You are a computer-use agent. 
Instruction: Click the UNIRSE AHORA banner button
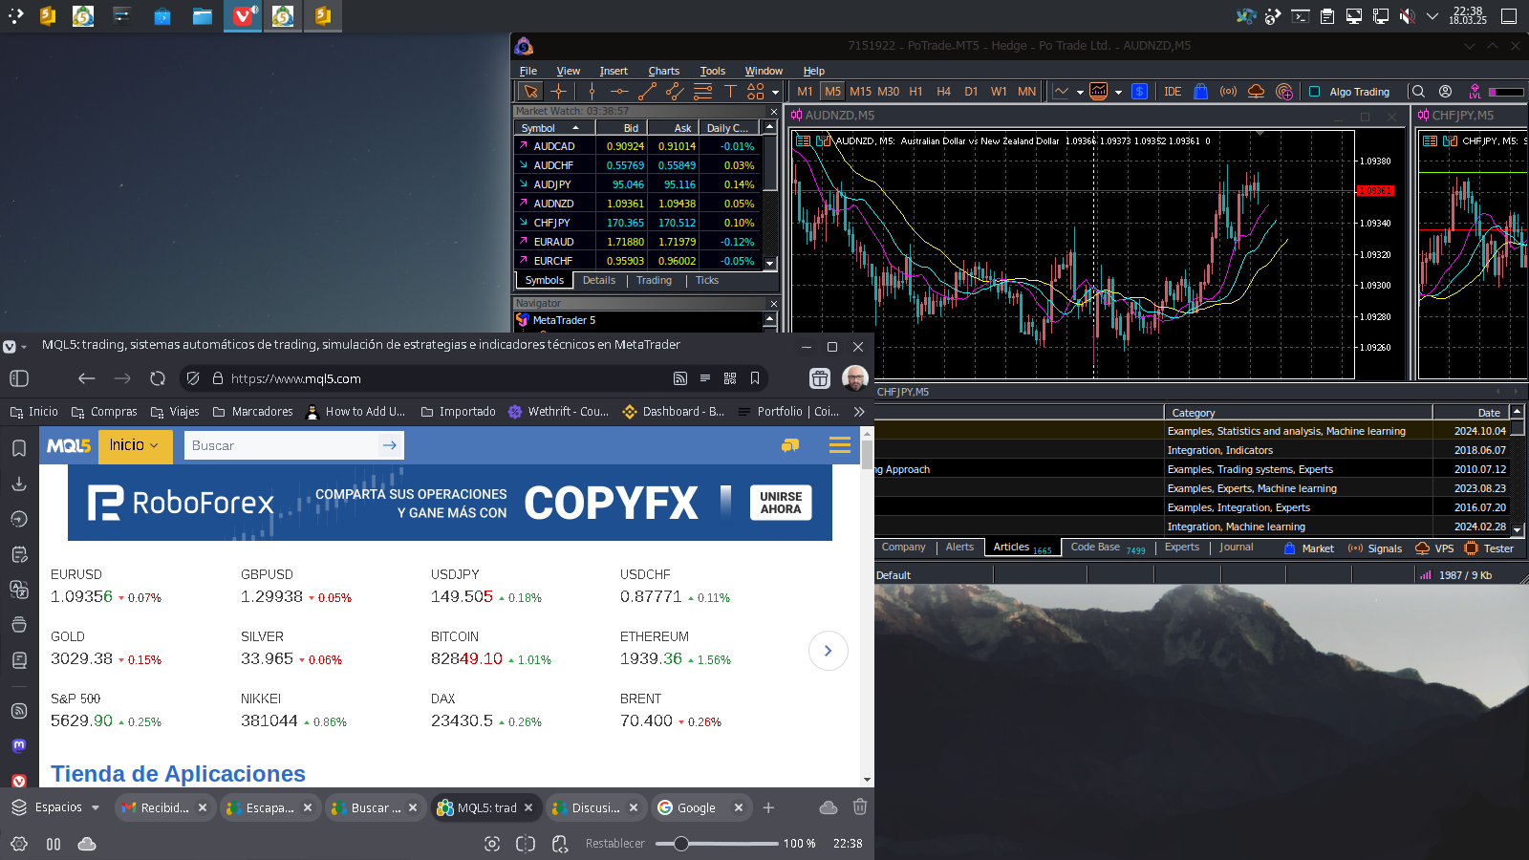[781, 503]
